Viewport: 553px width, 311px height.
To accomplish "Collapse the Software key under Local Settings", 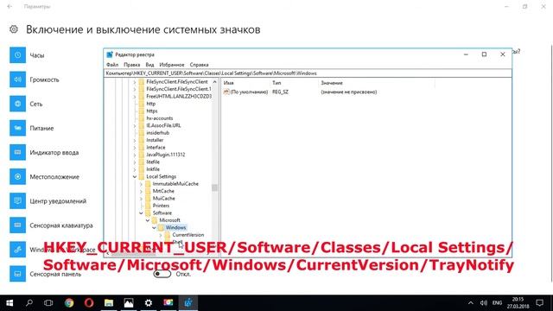I will (141, 213).
